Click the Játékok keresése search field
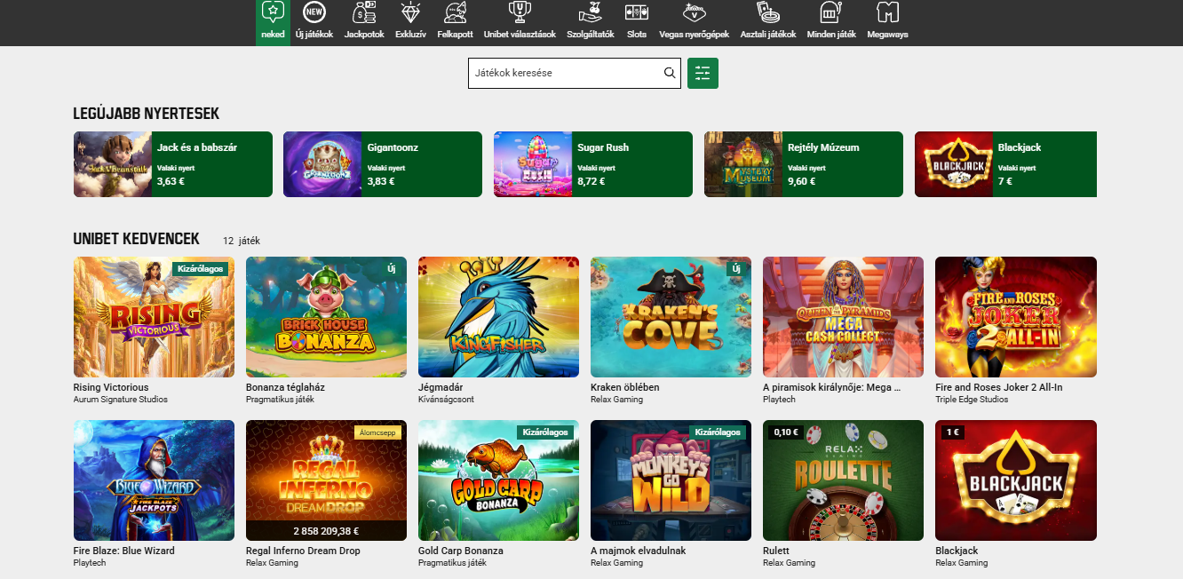 pyautogui.click(x=575, y=73)
